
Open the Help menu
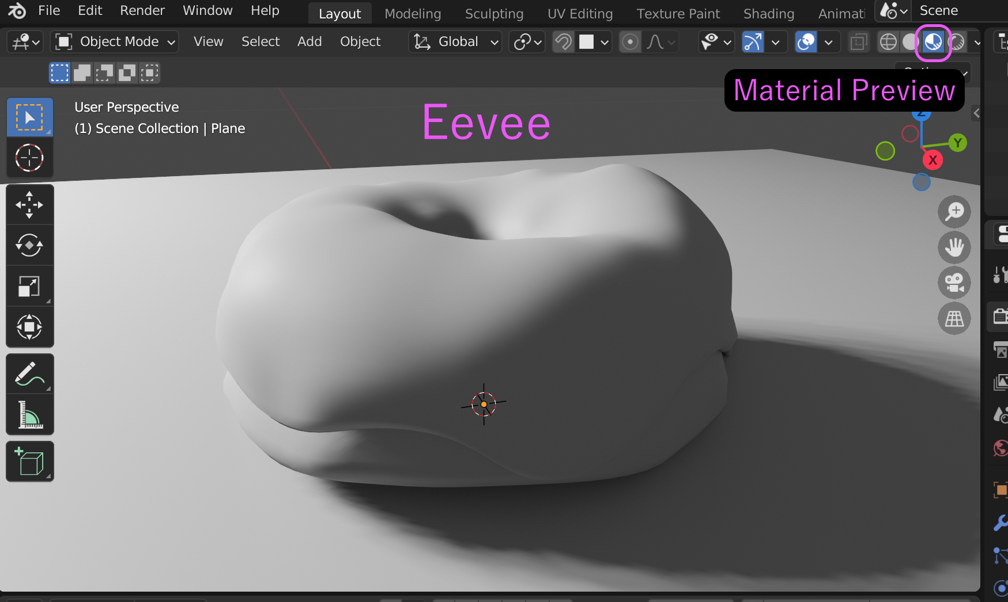click(265, 10)
